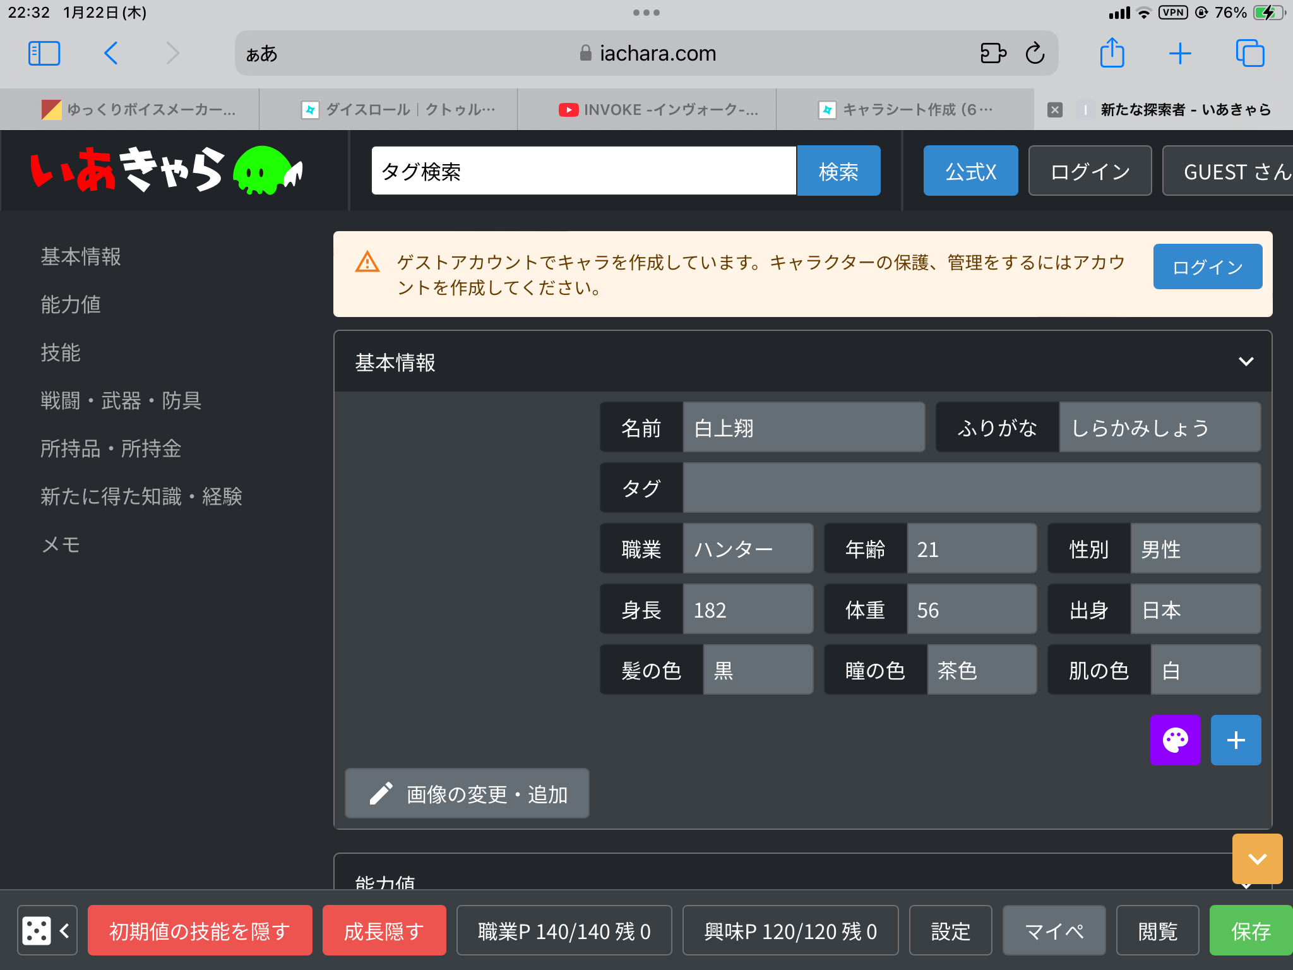Viewport: 1293px width, 970px height.
Task: Expand the bottom bar arrow beside dice
Action: click(x=64, y=930)
